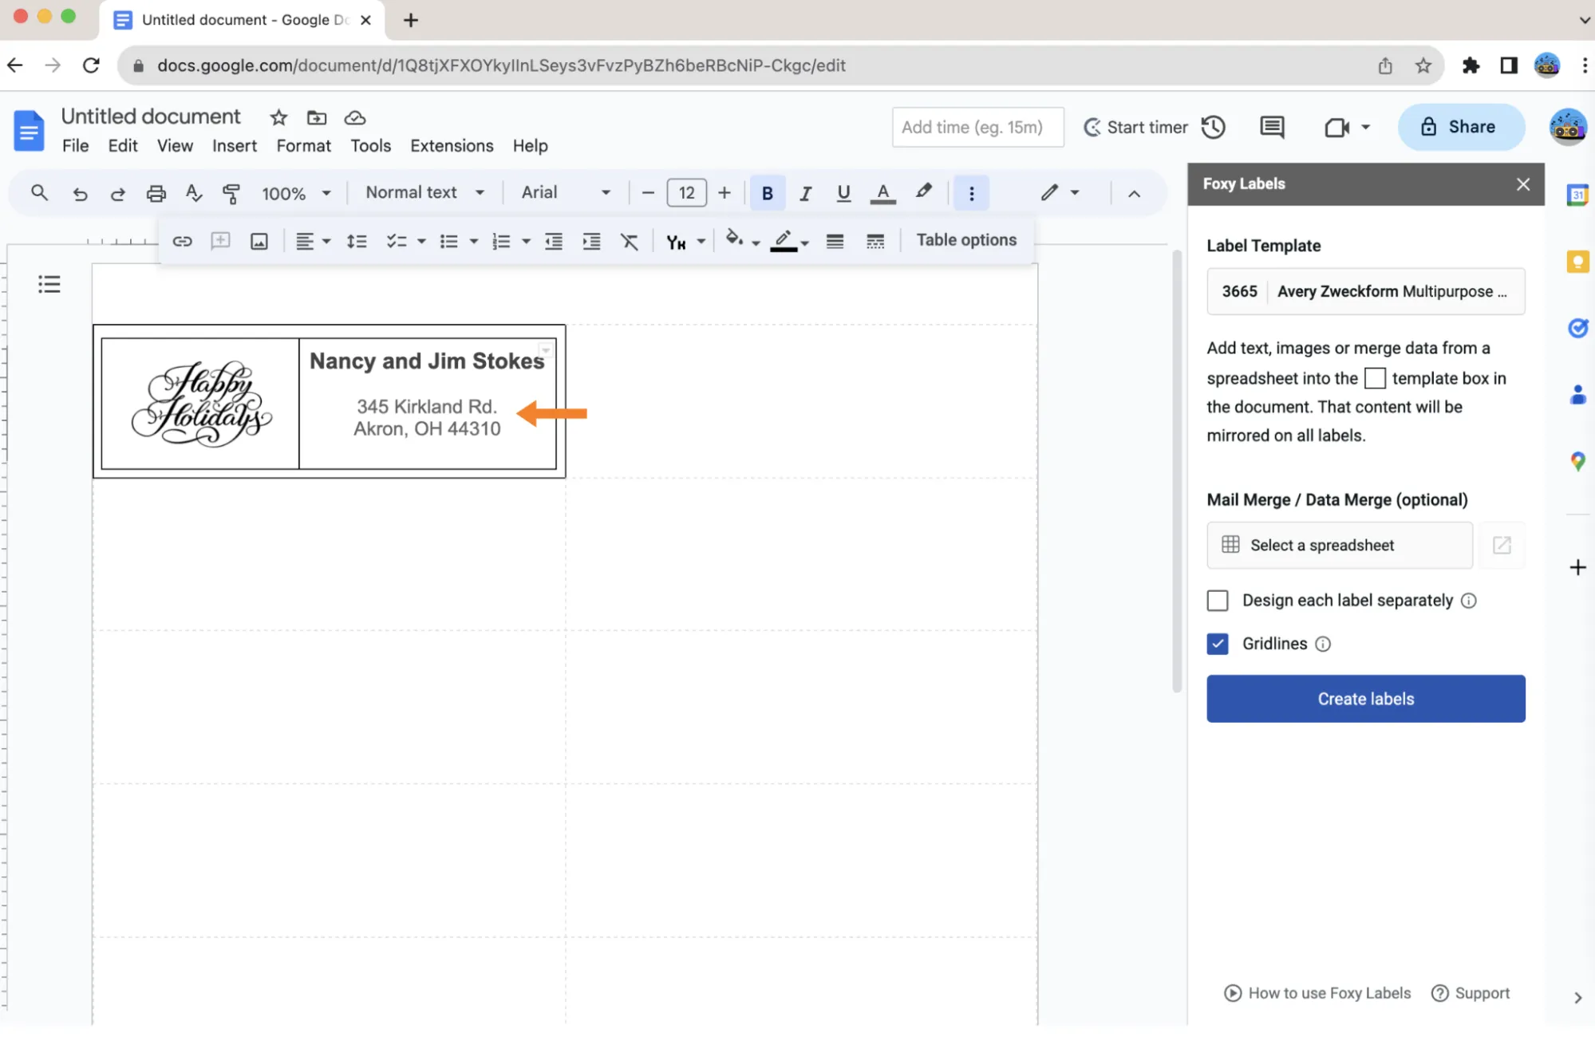The image size is (1595, 1037).
Task: Open the version history clock icon
Action: coord(1214,127)
